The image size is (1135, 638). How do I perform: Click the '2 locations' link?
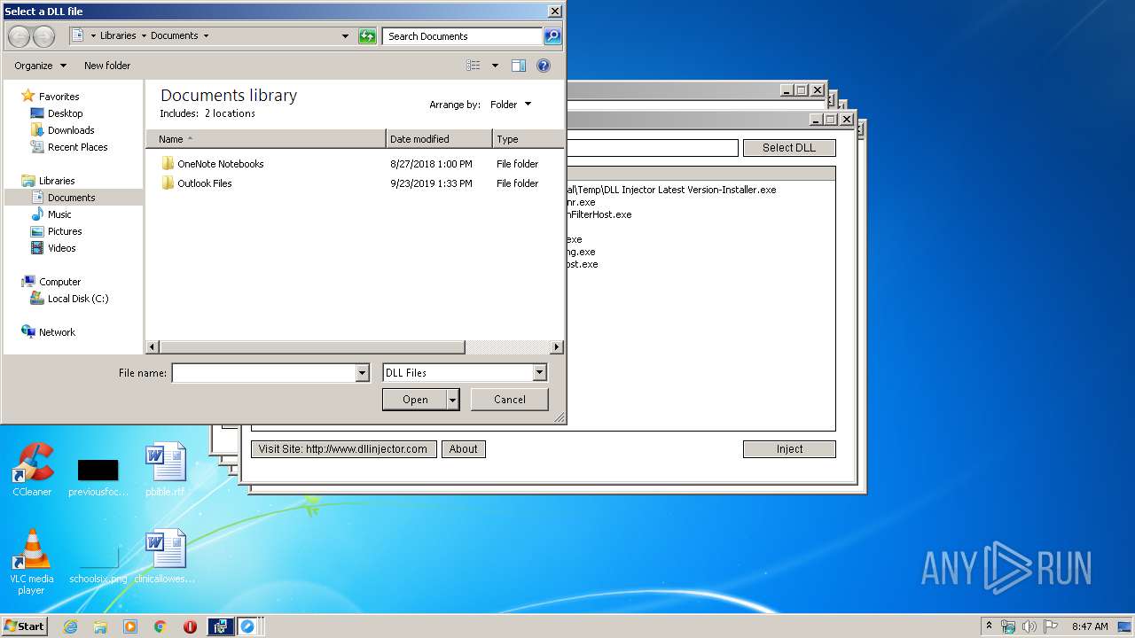point(230,113)
